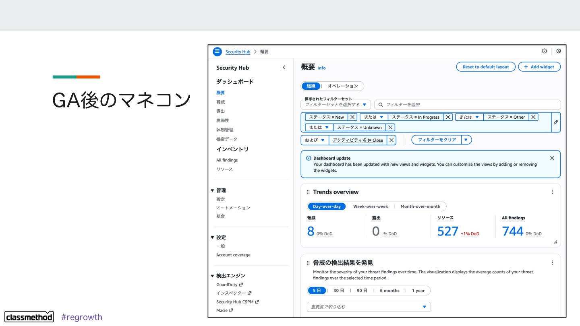The image size is (580, 326).
Task: Grab the Trends overview drag handle icon
Action: 308,192
